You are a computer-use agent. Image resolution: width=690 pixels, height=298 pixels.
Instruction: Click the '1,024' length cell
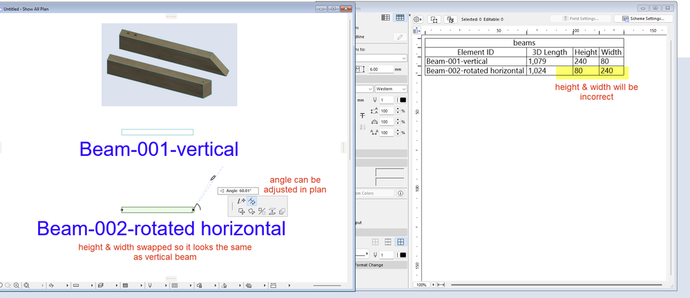(x=550, y=71)
